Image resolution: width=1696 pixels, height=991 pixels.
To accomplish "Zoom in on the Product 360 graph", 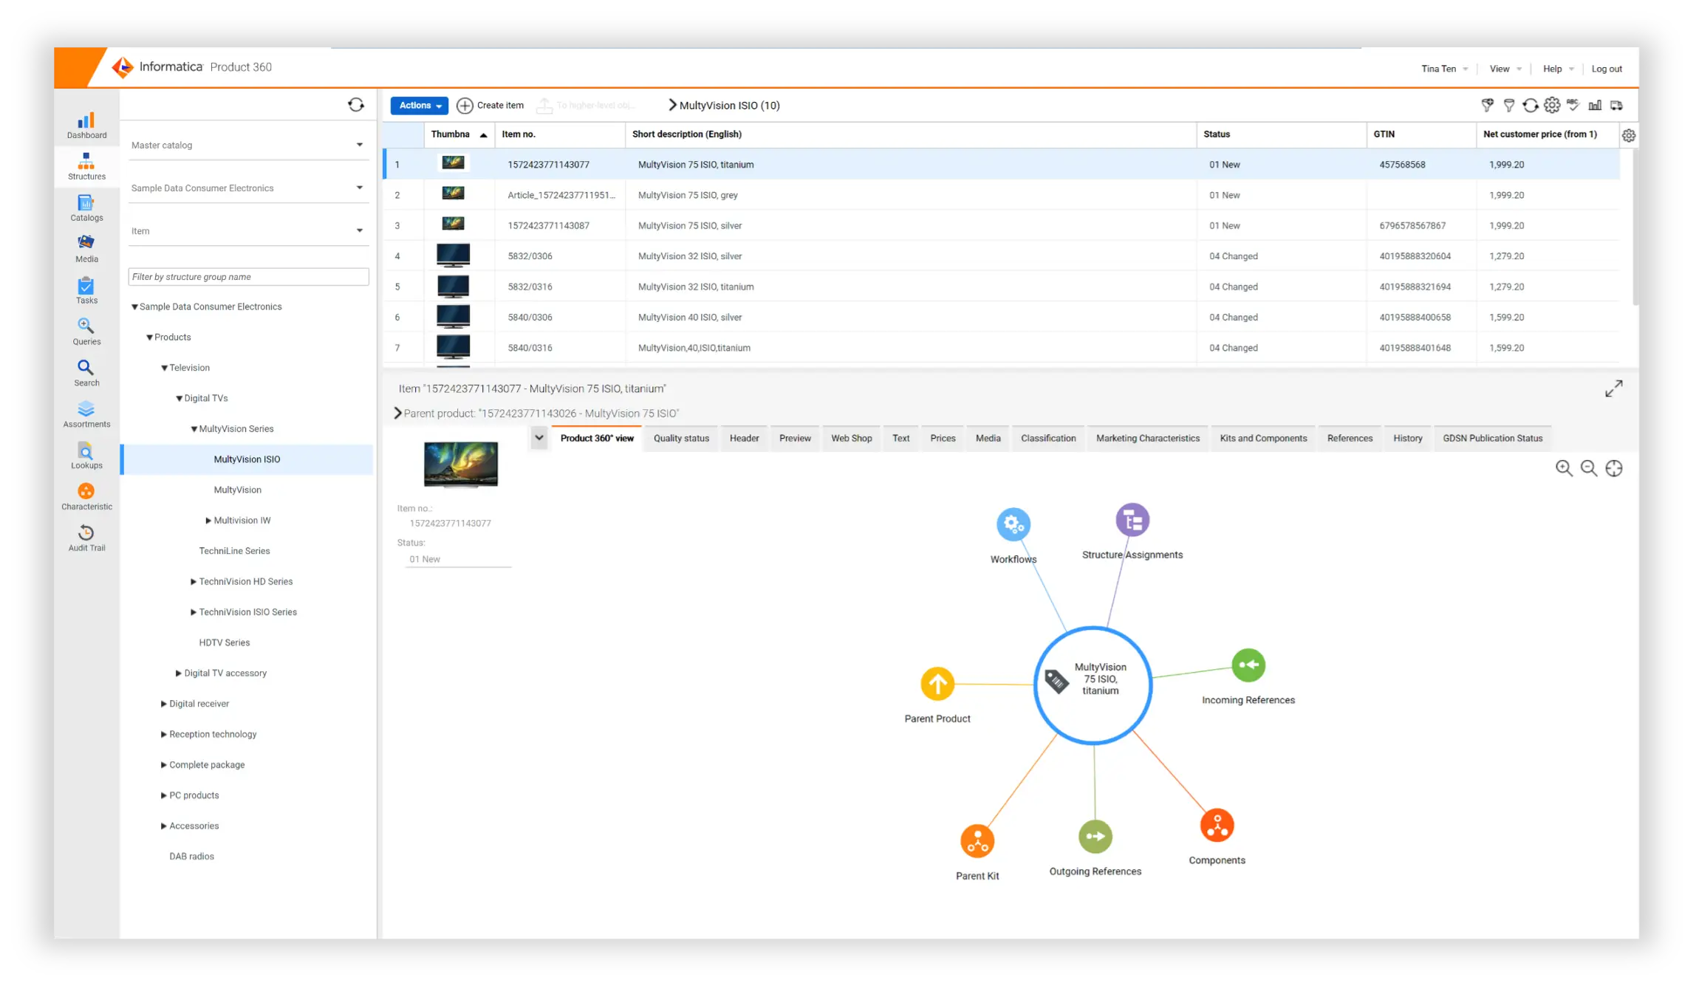I will point(1564,468).
